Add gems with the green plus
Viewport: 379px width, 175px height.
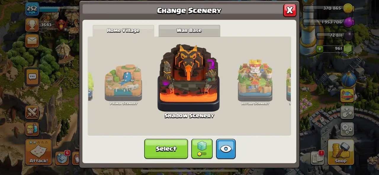point(319,49)
